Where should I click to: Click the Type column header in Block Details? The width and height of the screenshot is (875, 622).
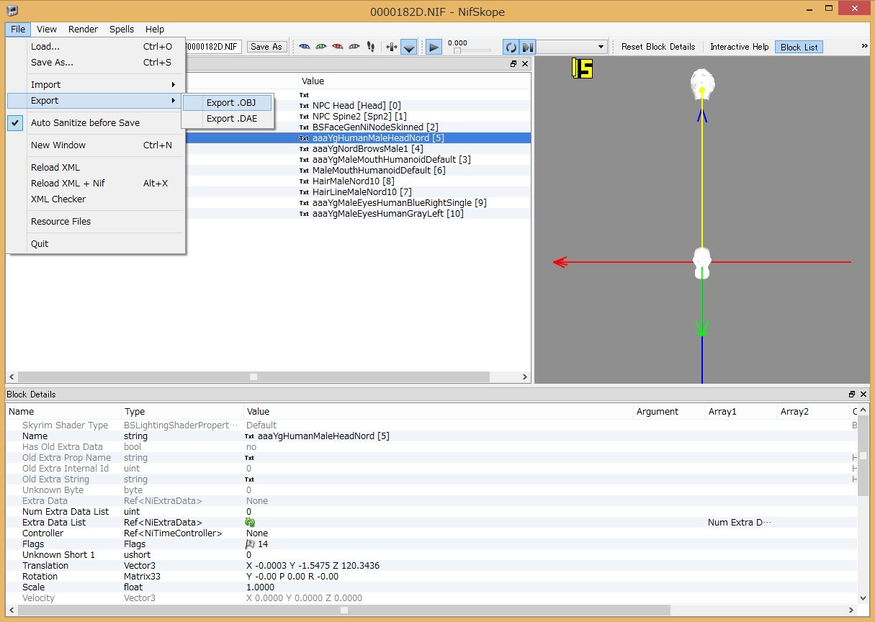click(183, 412)
